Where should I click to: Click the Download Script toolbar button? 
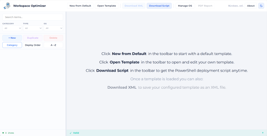coord(159,6)
